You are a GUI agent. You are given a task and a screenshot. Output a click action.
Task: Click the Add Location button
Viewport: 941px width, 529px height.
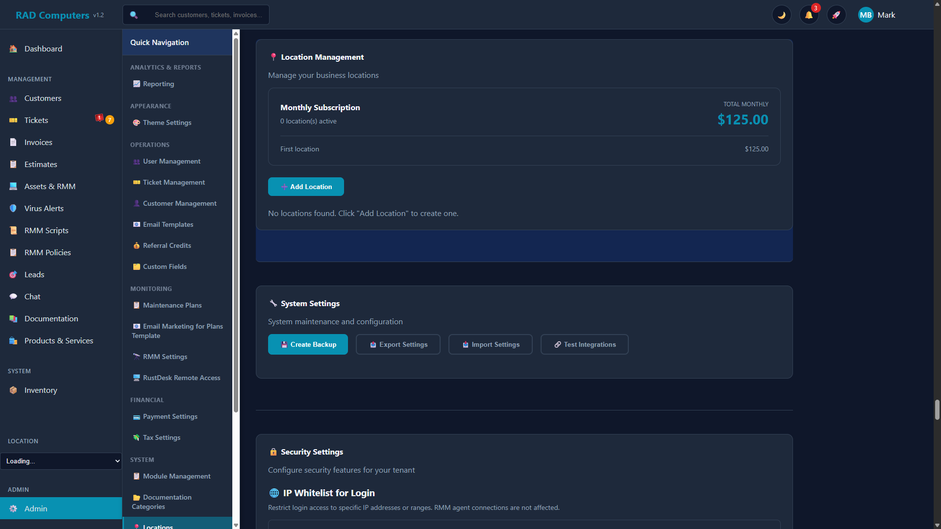(x=306, y=187)
